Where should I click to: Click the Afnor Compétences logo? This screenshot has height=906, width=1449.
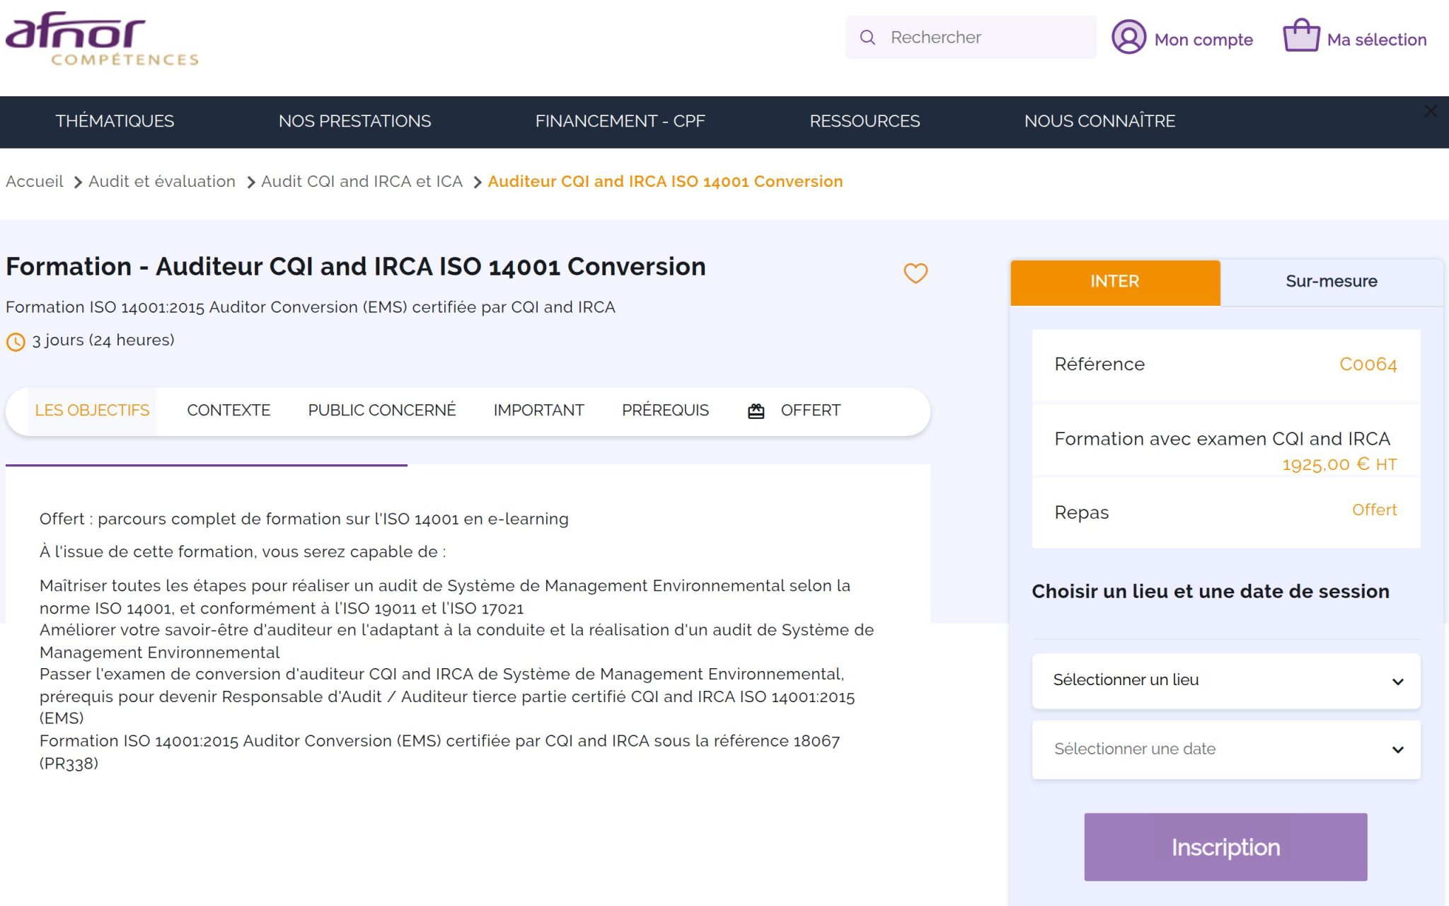click(x=102, y=40)
